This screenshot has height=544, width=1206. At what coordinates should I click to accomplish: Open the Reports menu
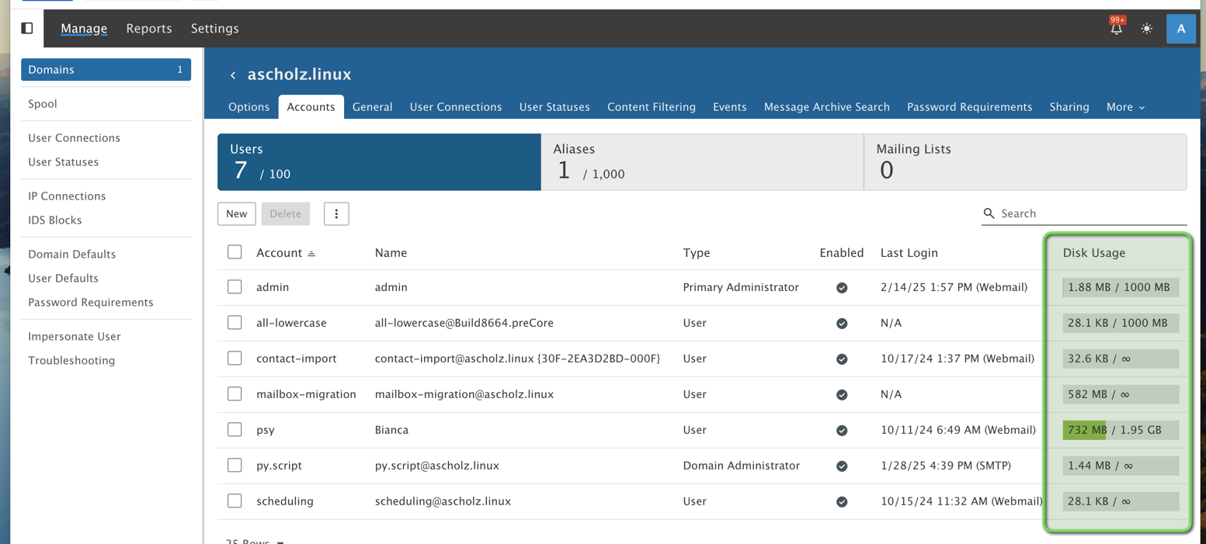[x=149, y=29]
